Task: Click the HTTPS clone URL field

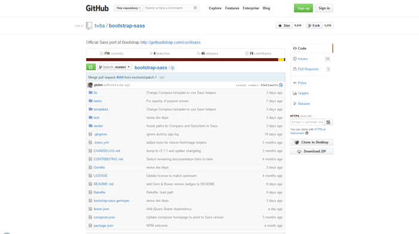Action: [x=307, y=122]
